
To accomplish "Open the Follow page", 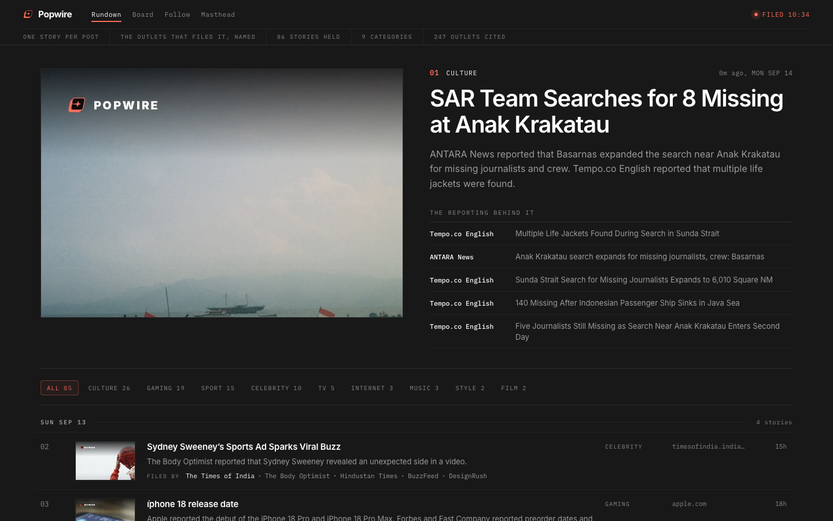I will 177,14.
